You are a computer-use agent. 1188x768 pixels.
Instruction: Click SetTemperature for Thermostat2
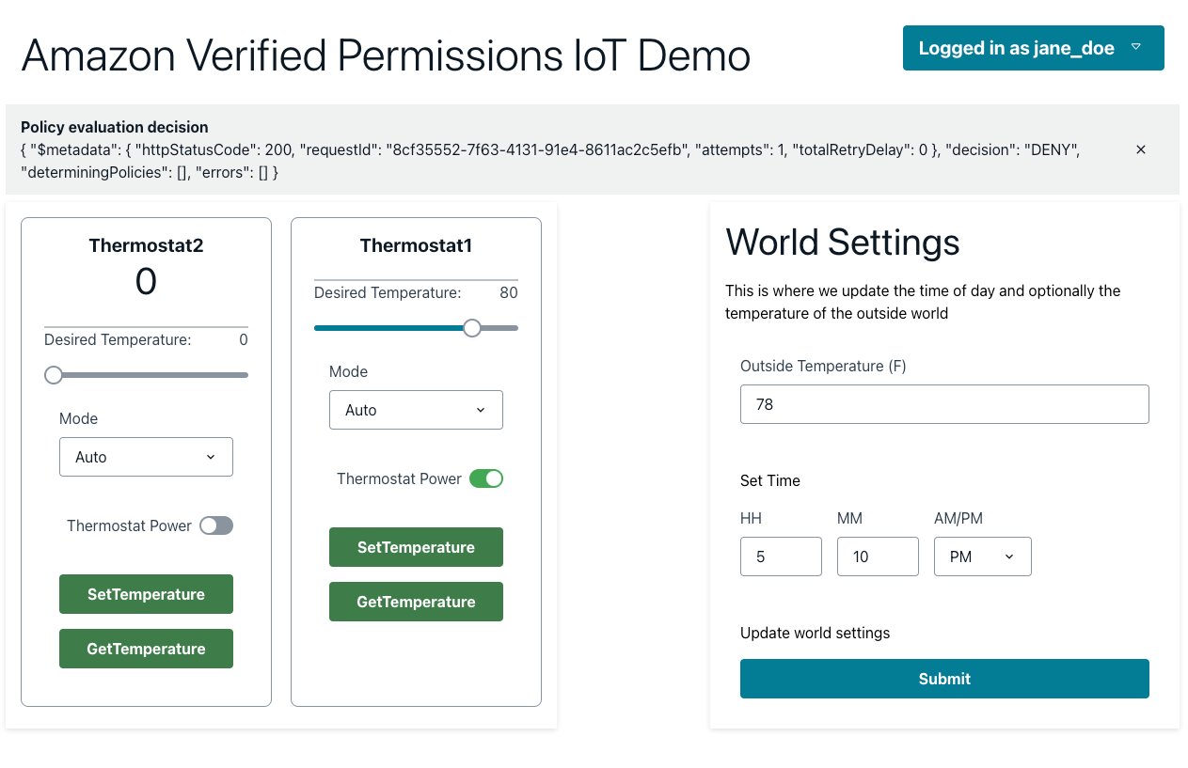[146, 594]
